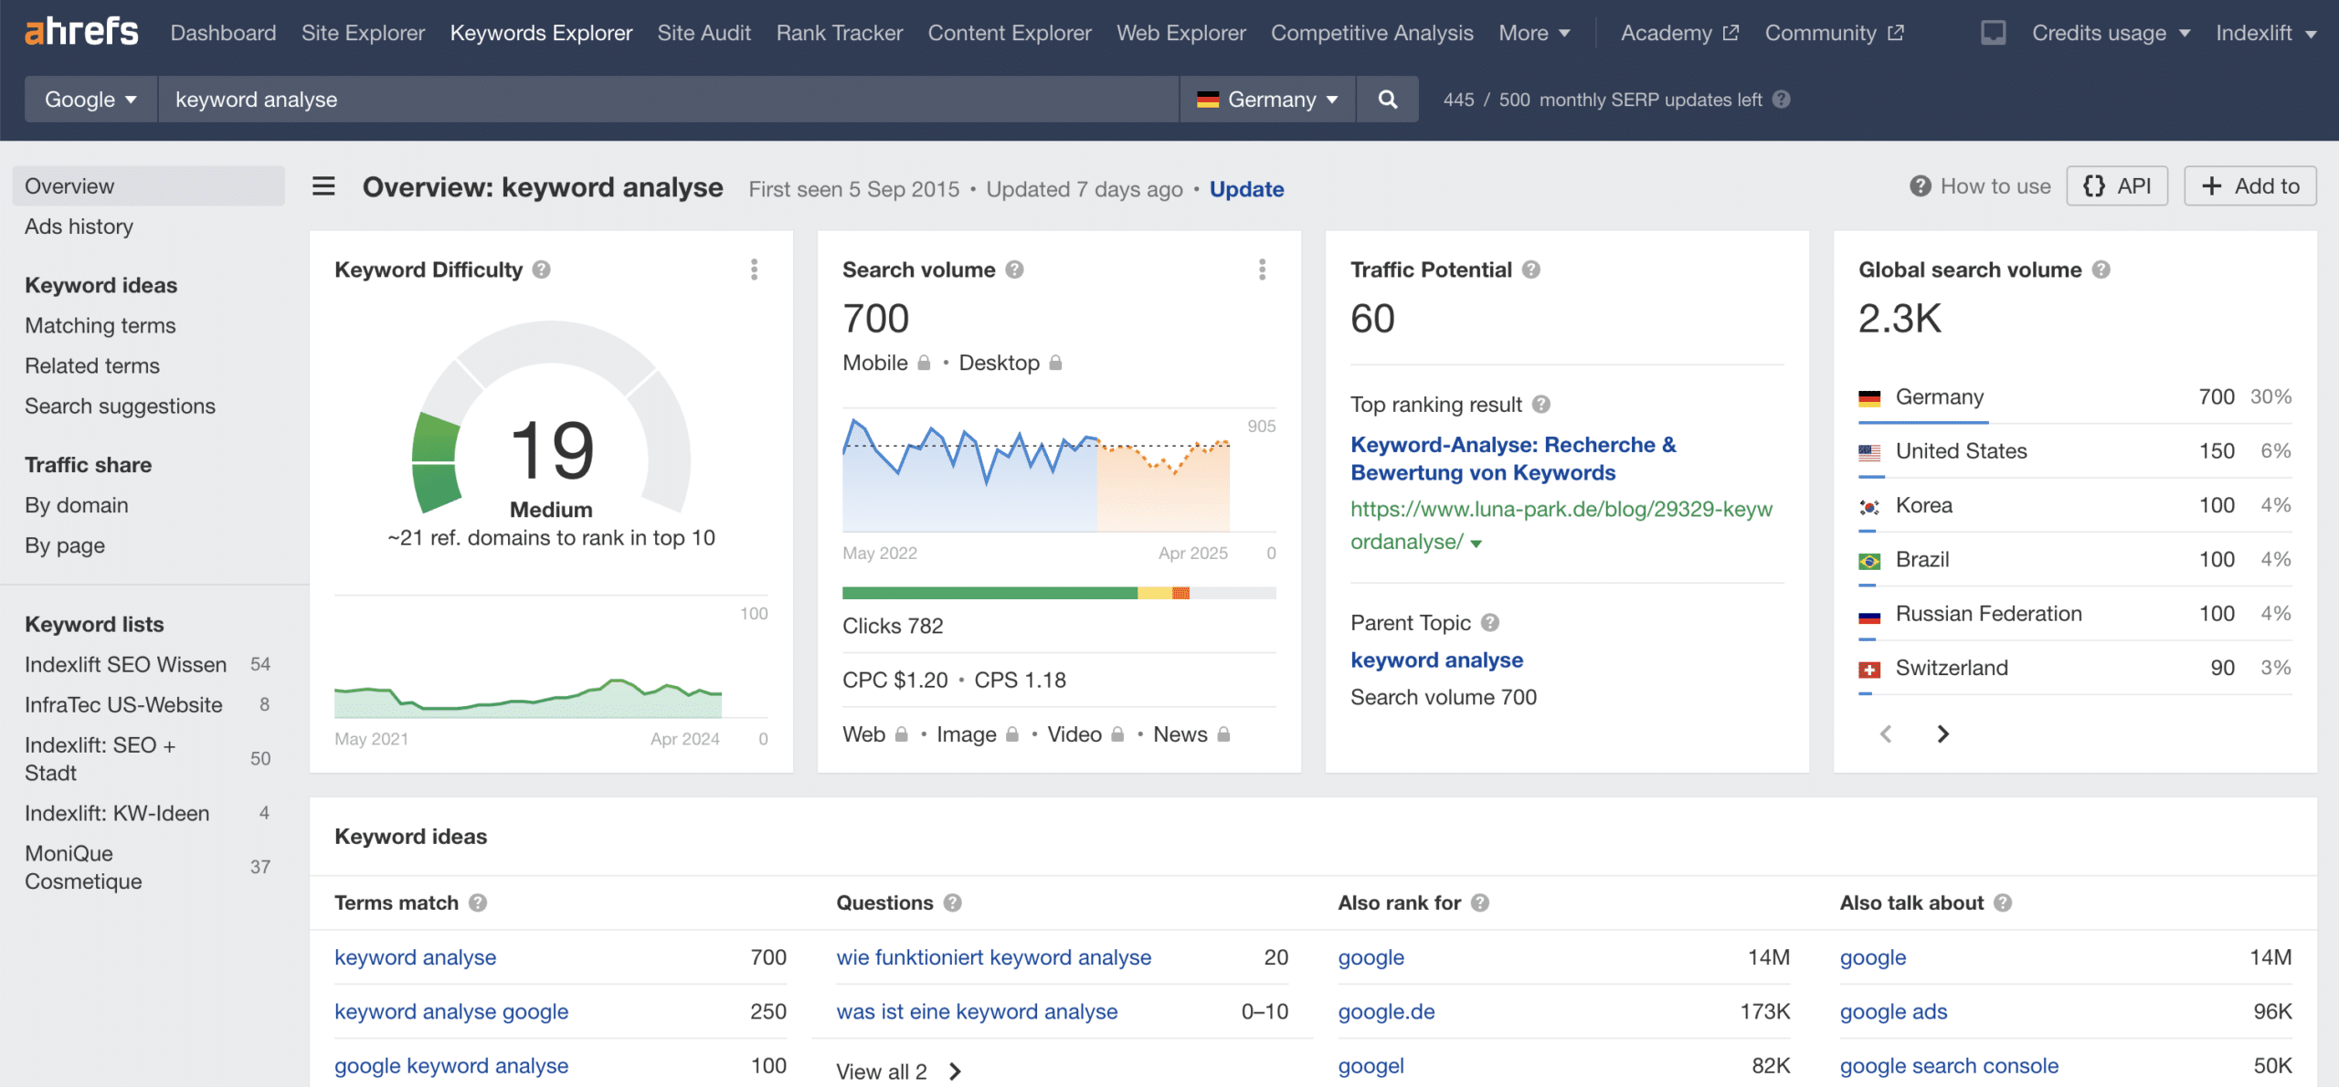The height and width of the screenshot is (1087, 2339).
Task: Select Related terms in sidebar
Action: pos(92,365)
